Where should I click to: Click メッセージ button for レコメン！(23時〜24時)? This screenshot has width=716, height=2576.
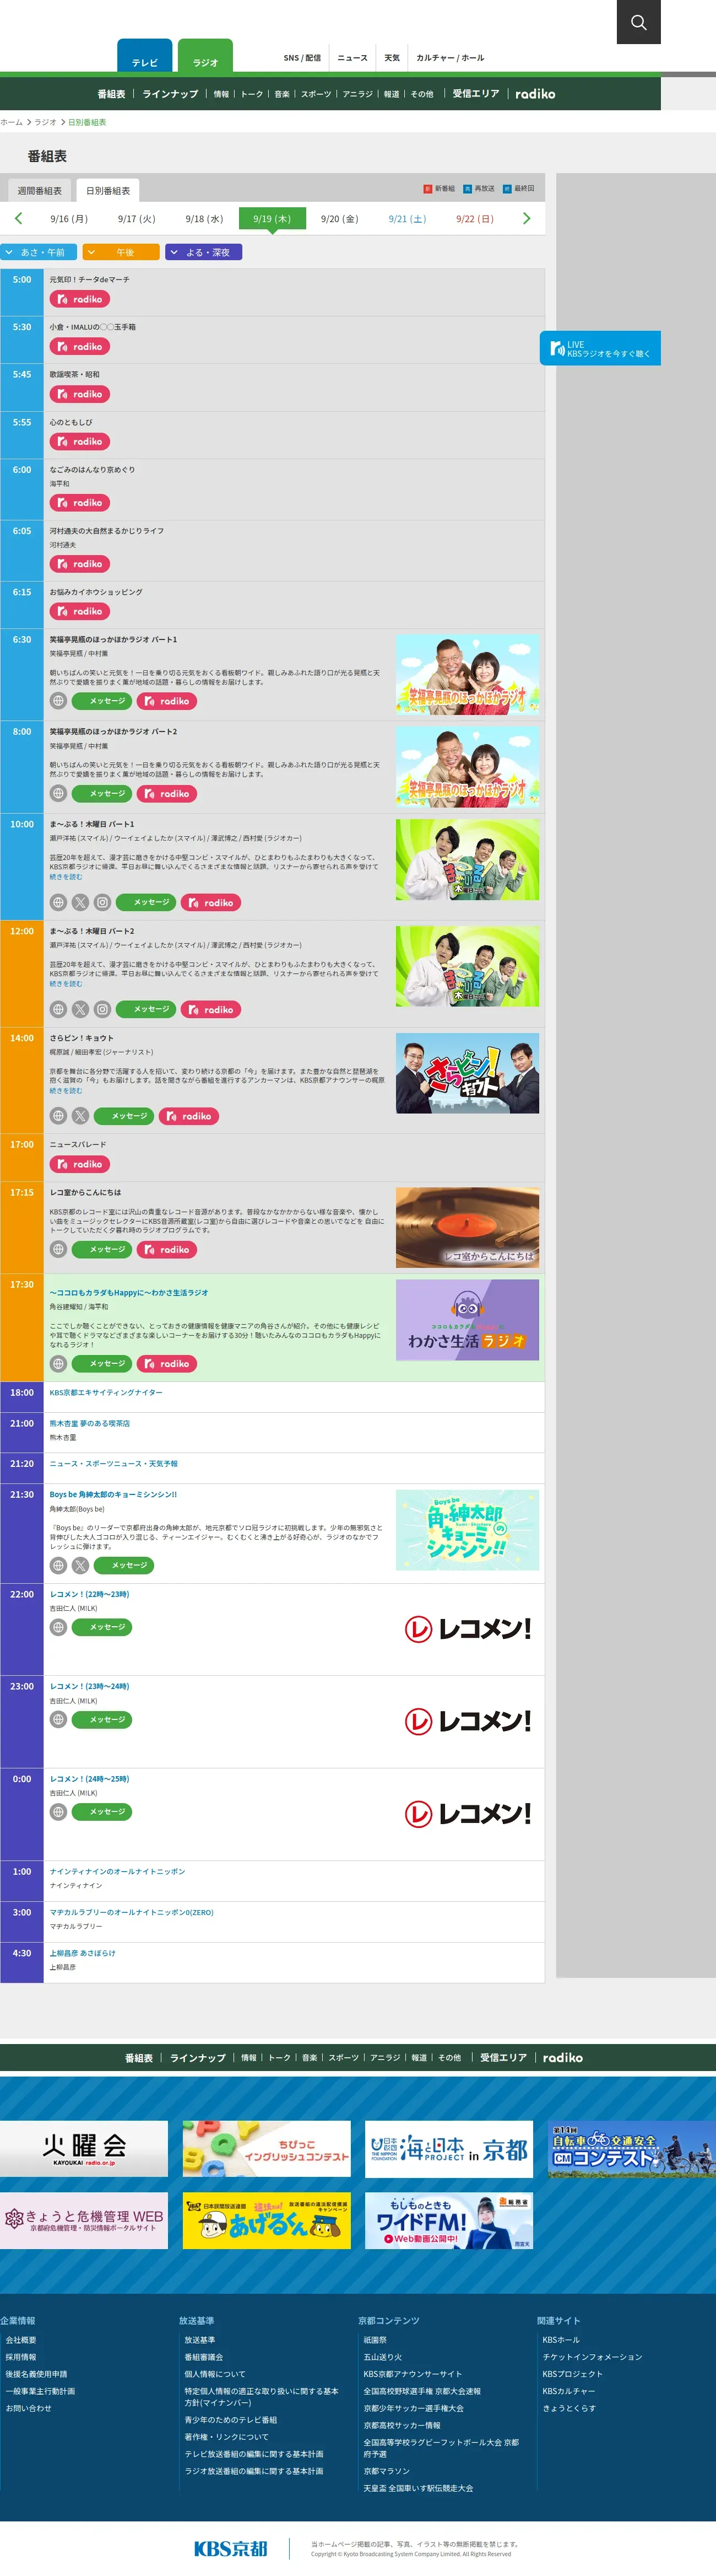[102, 1719]
